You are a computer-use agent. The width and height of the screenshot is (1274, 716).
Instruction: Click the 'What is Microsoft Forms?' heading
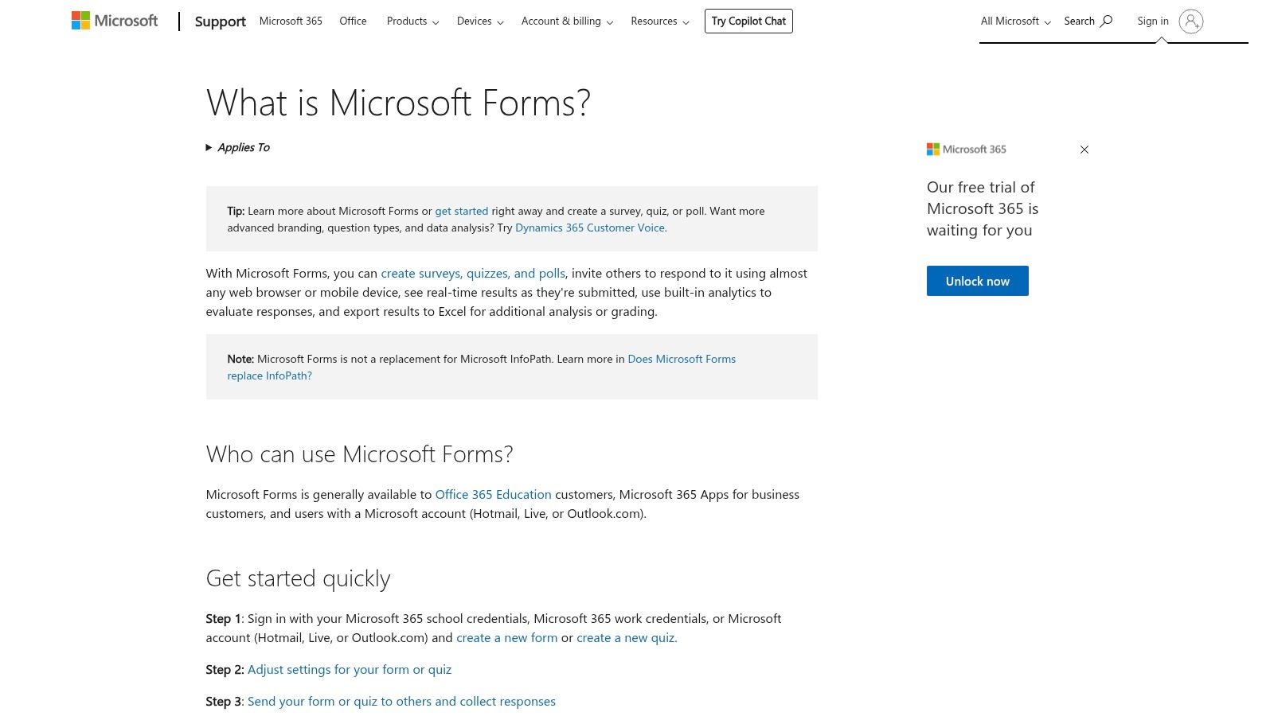(398, 103)
